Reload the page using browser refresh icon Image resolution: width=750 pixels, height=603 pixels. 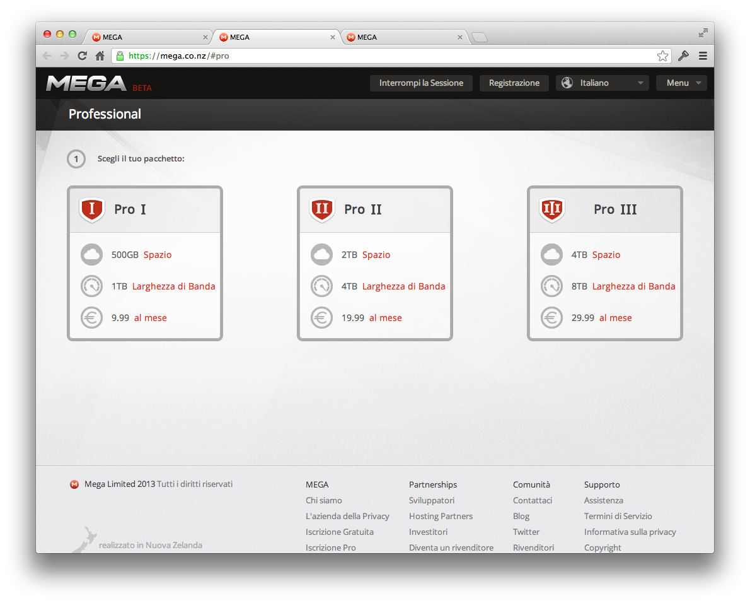coord(82,56)
